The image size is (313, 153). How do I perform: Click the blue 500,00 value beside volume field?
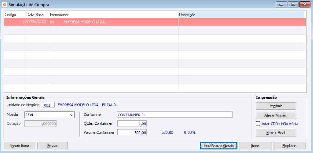click(167, 132)
